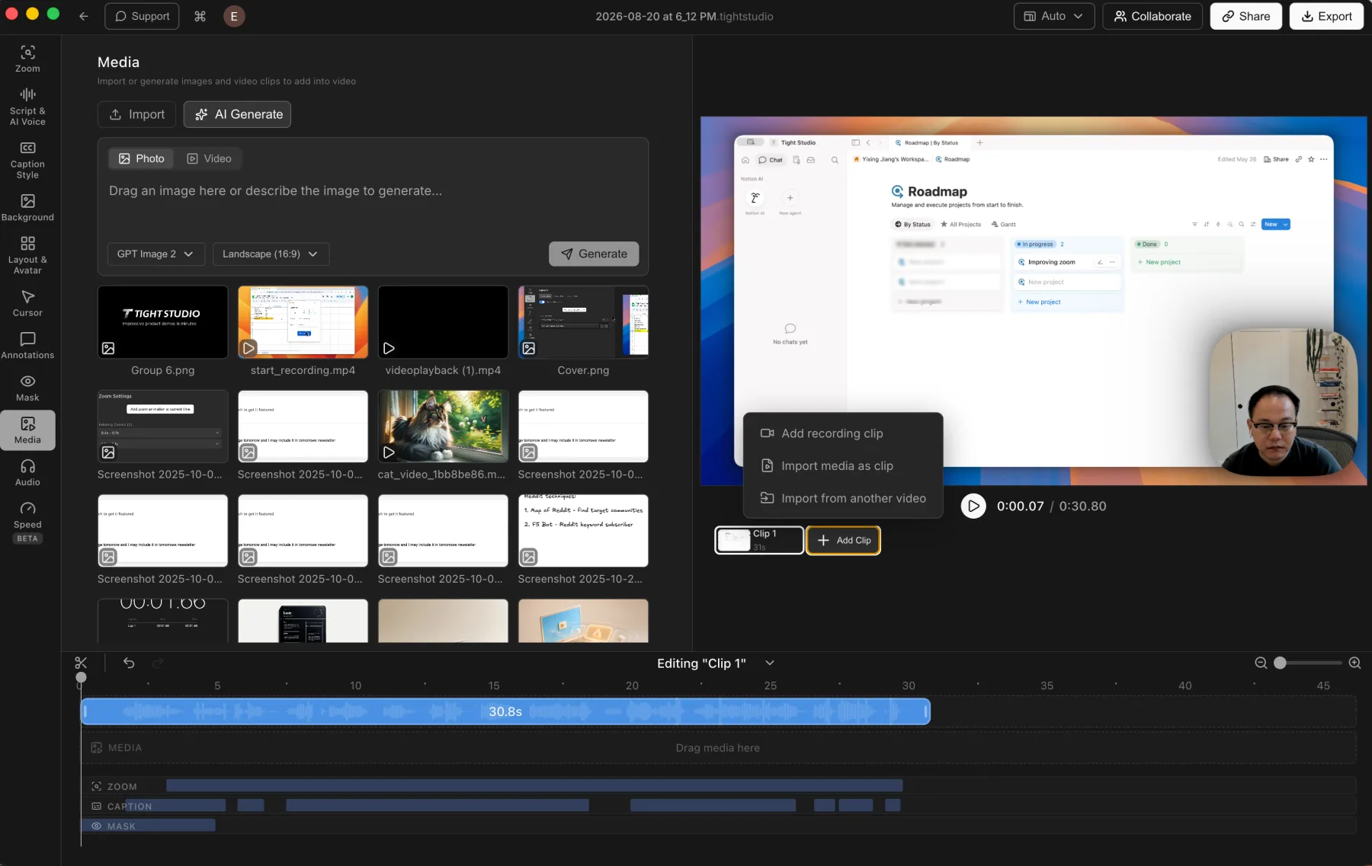
Task: Redo the last undone edit
Action: [158, 663]
